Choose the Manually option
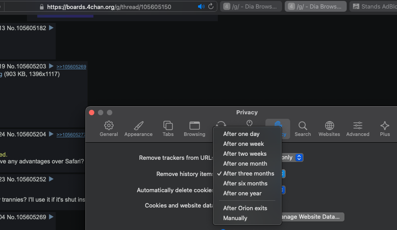The width and height of the screenshot is (397, 230). (247, 218)
